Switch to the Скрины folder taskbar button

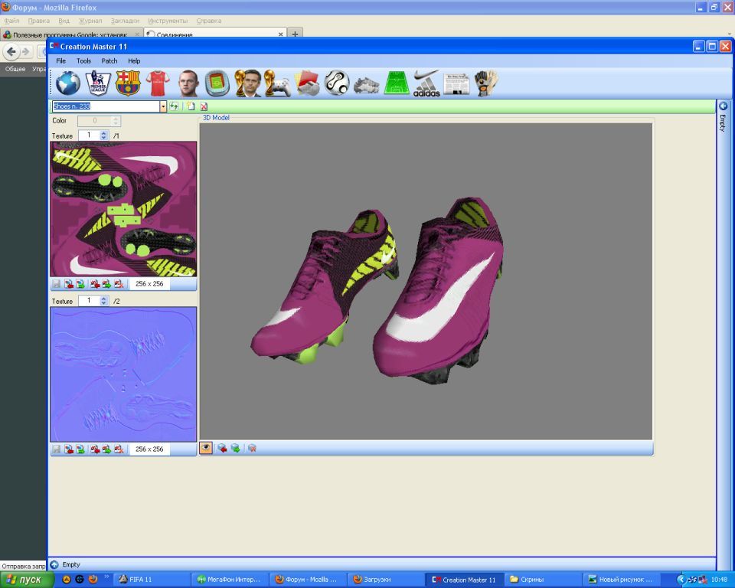pyautogui.click(x=544, y=580)
